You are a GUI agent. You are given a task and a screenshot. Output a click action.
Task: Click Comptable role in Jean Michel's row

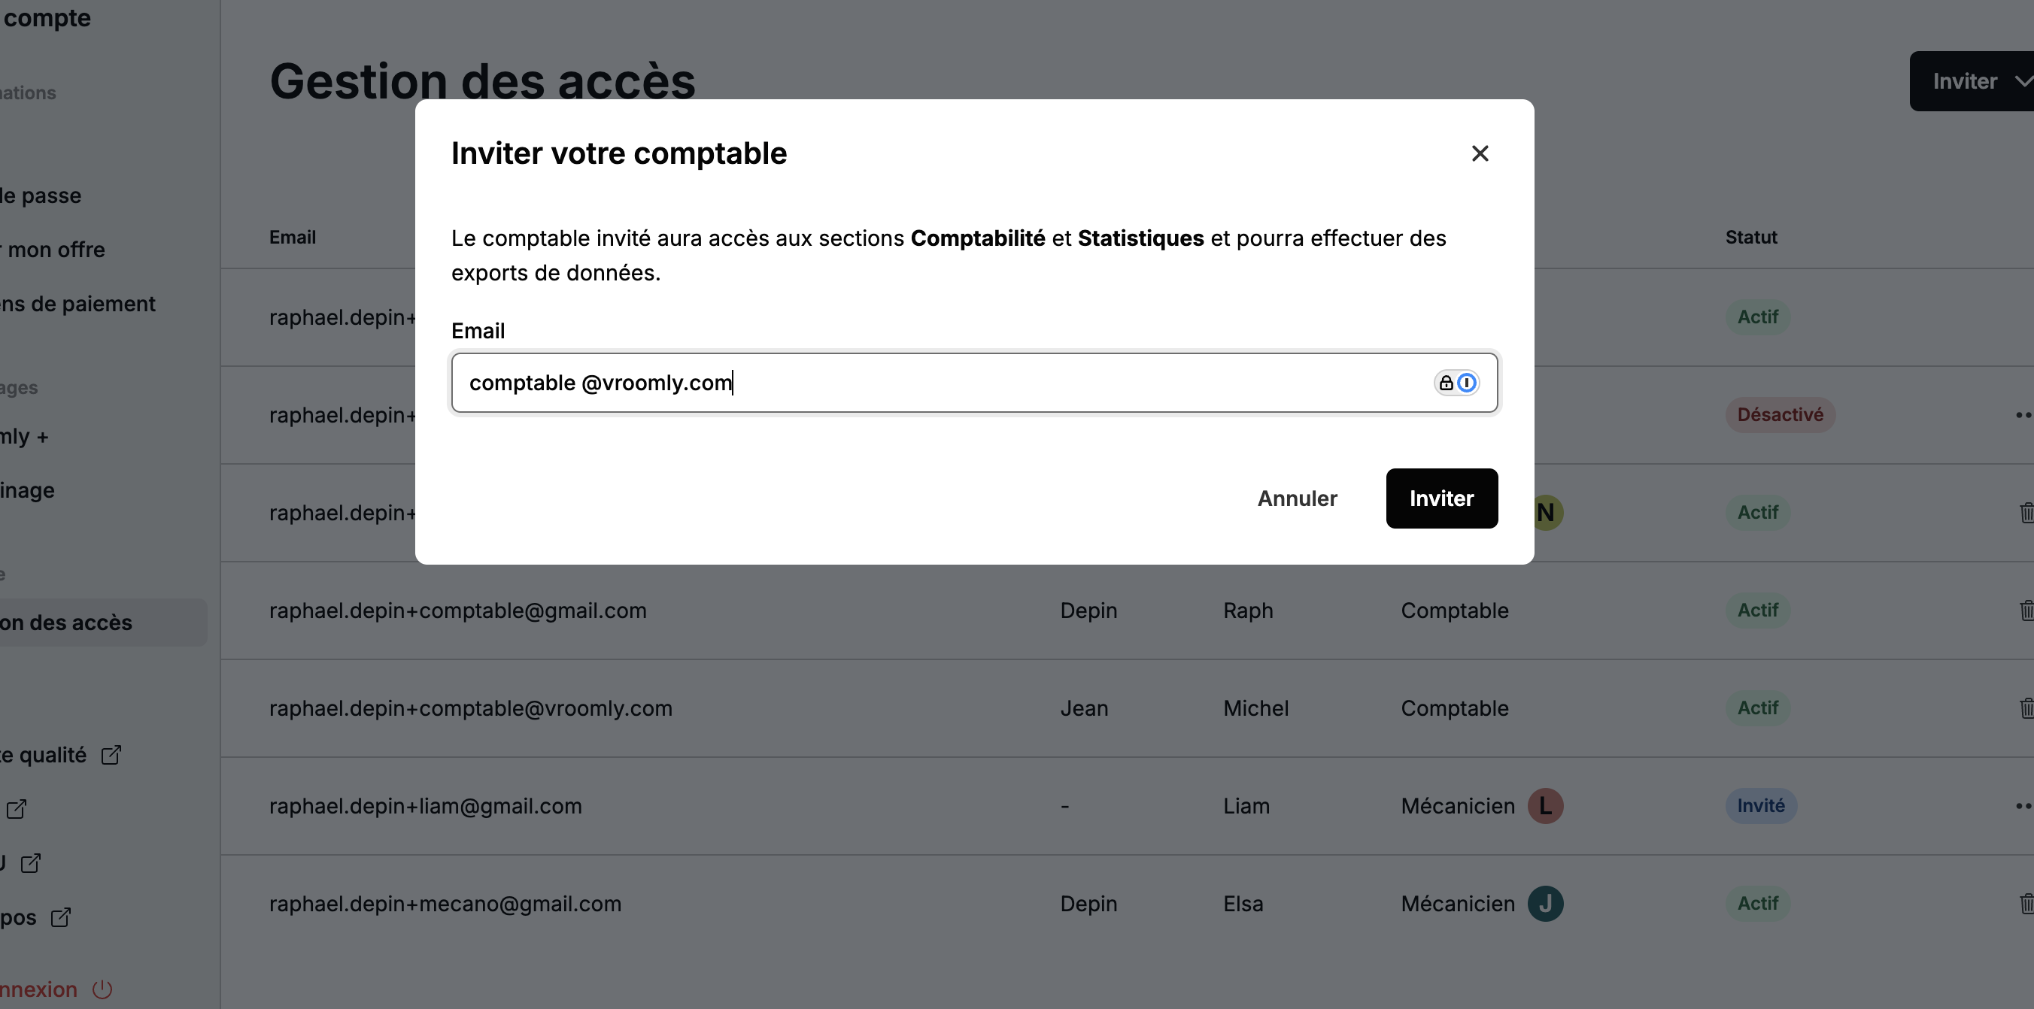pyautogui.click(x=1455, y=708)
